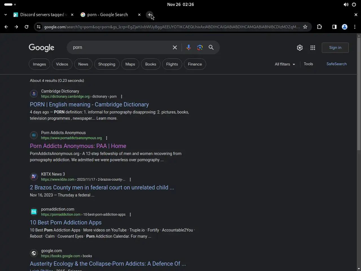Open site information icon in address bar

pyautogui.click(x=39, y=27)
